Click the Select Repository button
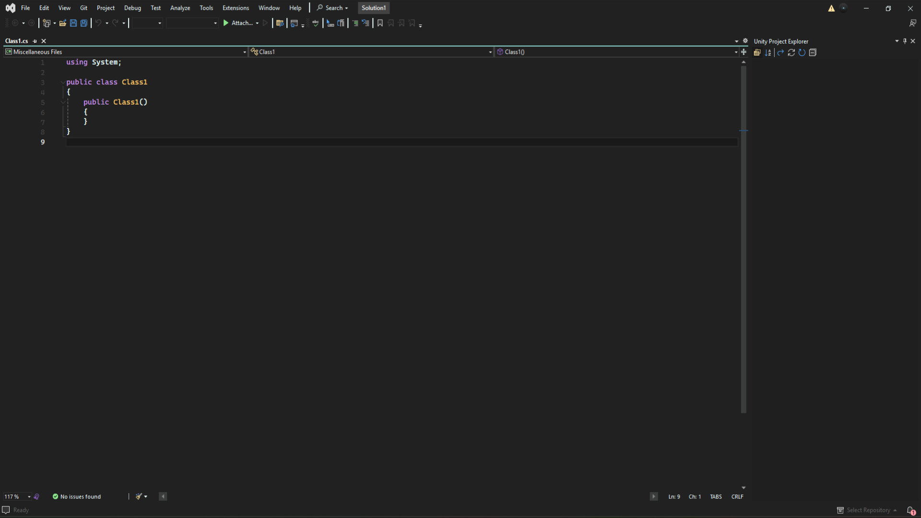The height and width of the screenshot is (518, 921). tap(866, 510)
